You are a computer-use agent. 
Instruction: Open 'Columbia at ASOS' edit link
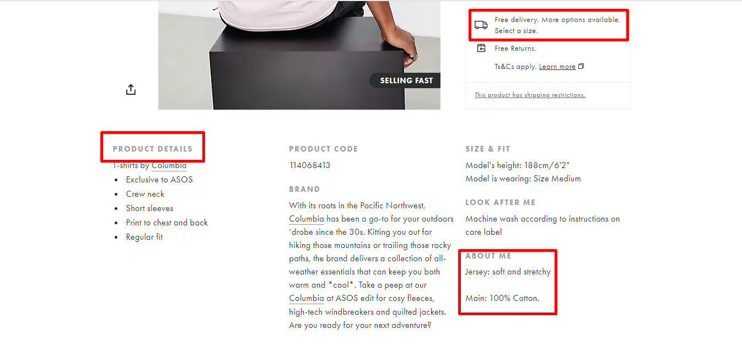(x=307, y=298)
